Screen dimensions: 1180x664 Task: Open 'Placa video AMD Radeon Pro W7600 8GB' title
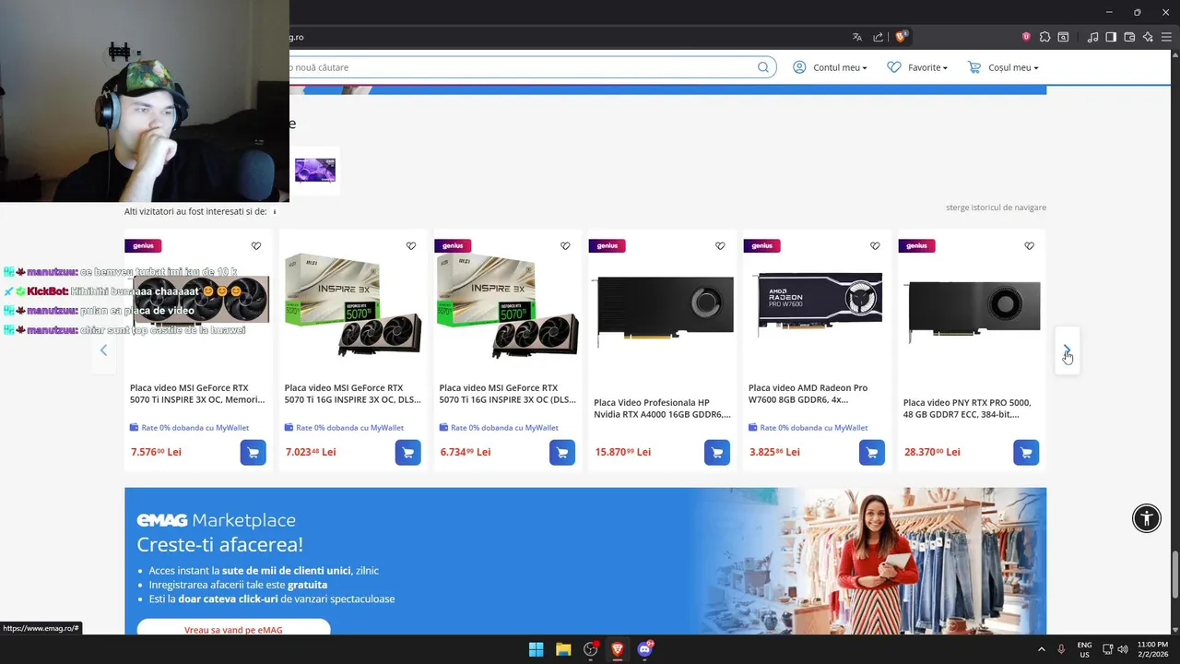(x=808, y=394)
